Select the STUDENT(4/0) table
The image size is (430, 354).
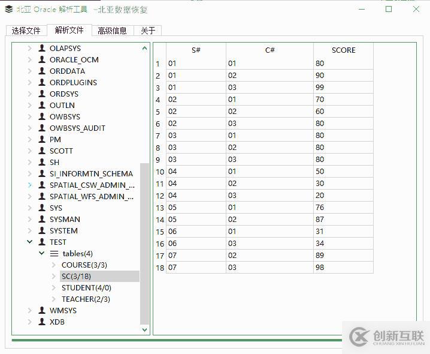point(86,288)
